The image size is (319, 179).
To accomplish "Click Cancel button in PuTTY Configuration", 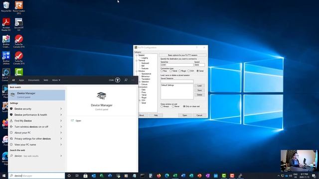I will pos(199,115).
